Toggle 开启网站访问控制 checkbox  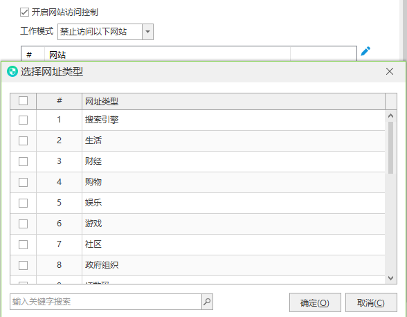[x=24, y=12]
